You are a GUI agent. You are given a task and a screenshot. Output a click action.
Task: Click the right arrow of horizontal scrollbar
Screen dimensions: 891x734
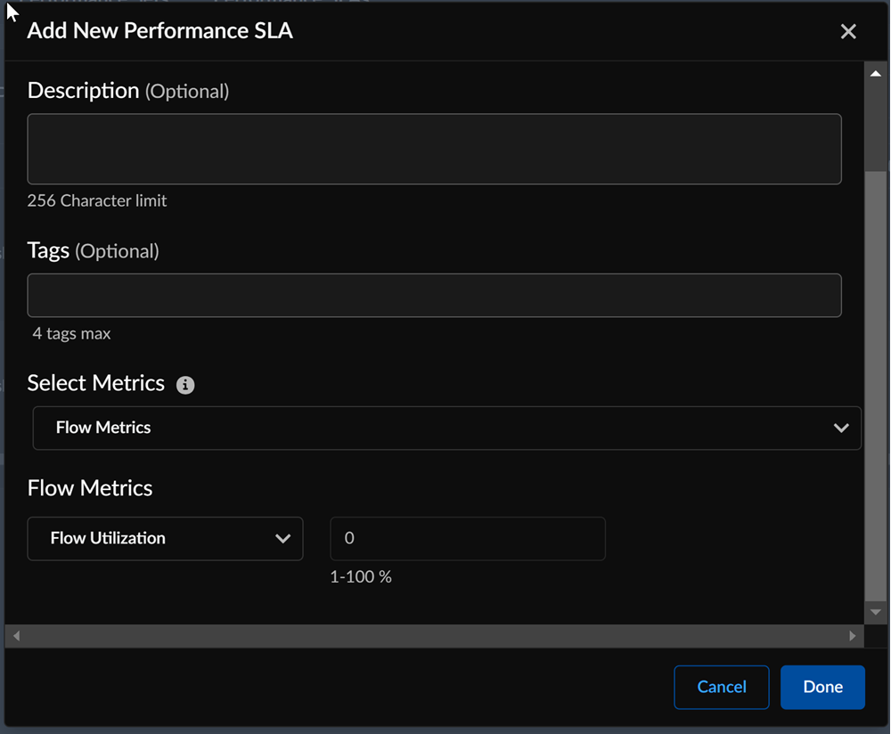[852, 636]
